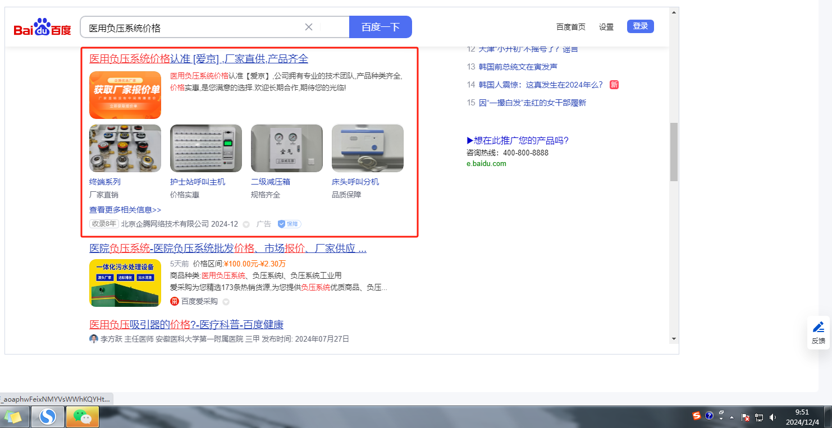Open the 床头呼叫分机 link
This screenshot has height=428, width=832.
click(355, 182)
